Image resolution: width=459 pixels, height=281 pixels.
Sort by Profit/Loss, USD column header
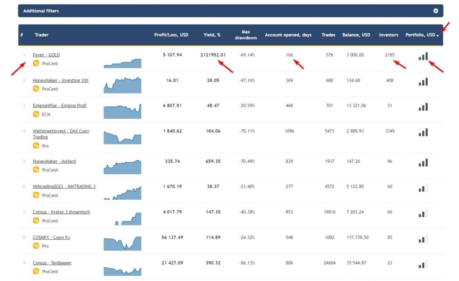coord(171,35)
